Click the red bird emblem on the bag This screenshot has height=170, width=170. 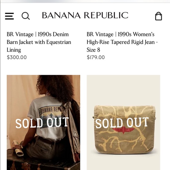coord(123,130)
